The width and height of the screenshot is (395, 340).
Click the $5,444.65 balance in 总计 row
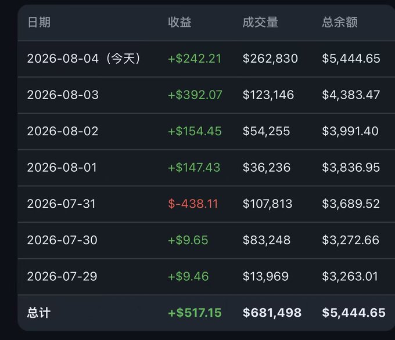pyautogui.click(x=354, y=313)
